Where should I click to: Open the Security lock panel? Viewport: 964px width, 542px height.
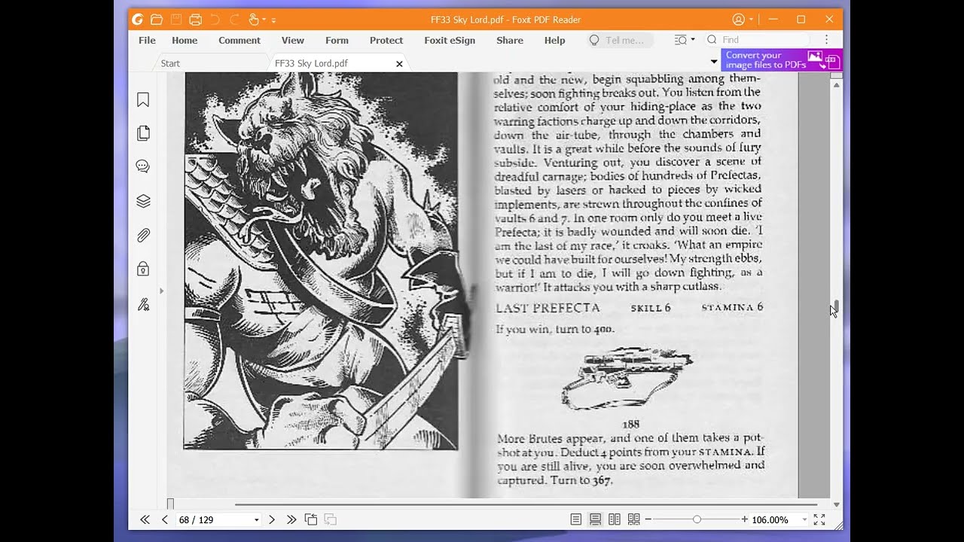pos(143,269)
